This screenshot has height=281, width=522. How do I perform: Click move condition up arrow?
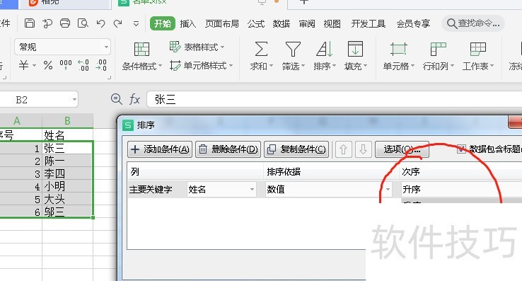point(343,149)
